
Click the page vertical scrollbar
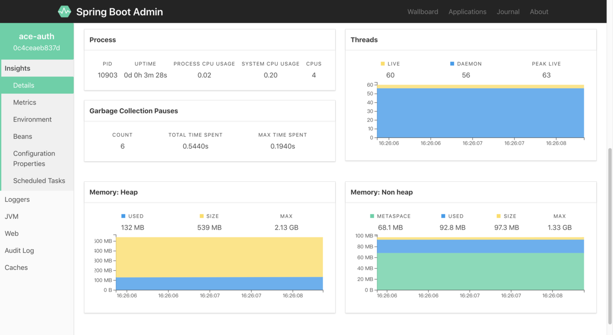(610, 236)
